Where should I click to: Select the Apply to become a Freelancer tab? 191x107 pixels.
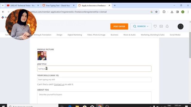point(94,5)
